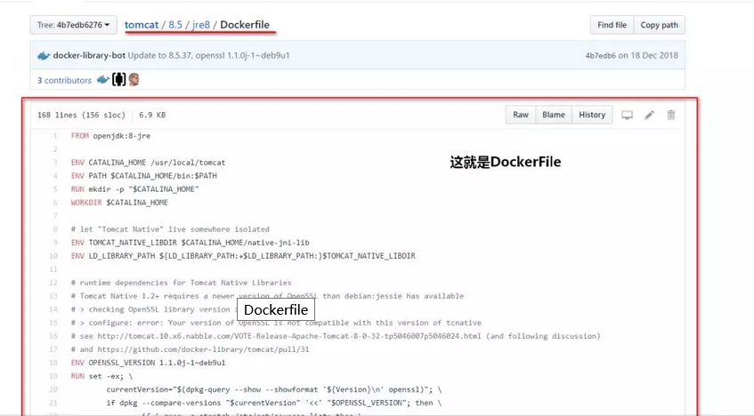Screen dimensions: 754x416
Task: Select line number 3
Action: point(55,163)
